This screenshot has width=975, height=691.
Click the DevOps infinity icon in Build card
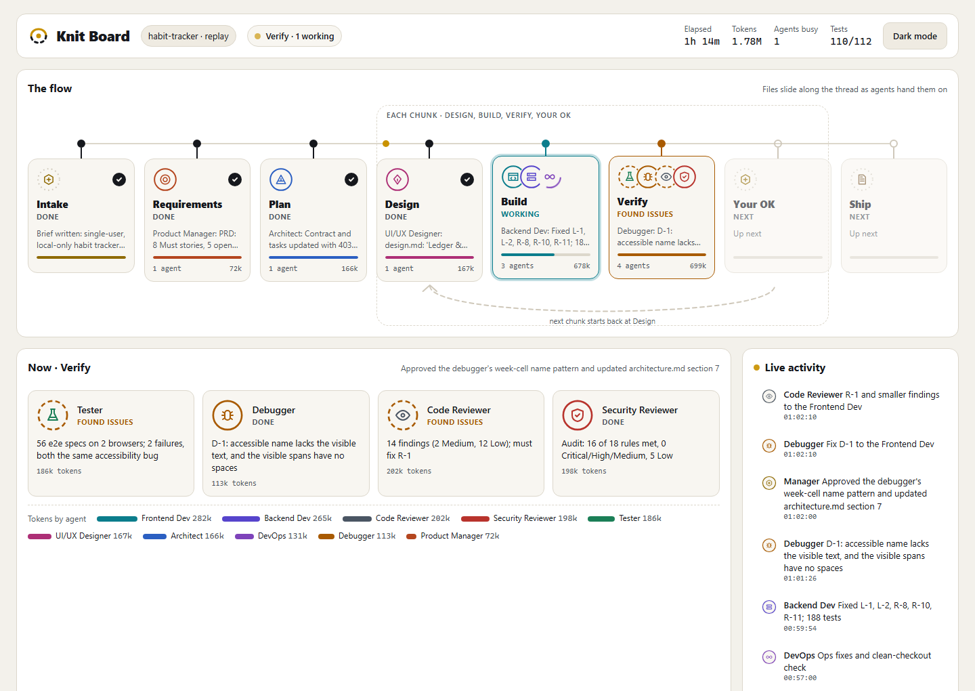tap(550, 177)
